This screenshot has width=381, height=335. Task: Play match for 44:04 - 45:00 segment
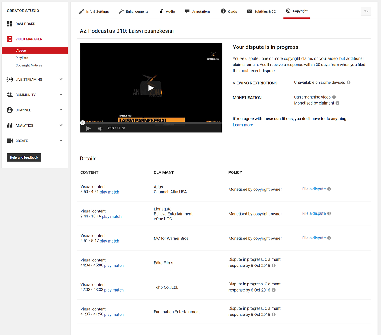[114, 266]
